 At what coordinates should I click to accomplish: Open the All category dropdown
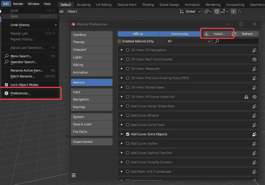click(x=188, y=41)
